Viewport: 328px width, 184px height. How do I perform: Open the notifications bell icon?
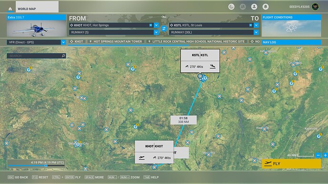click(265, 7)
